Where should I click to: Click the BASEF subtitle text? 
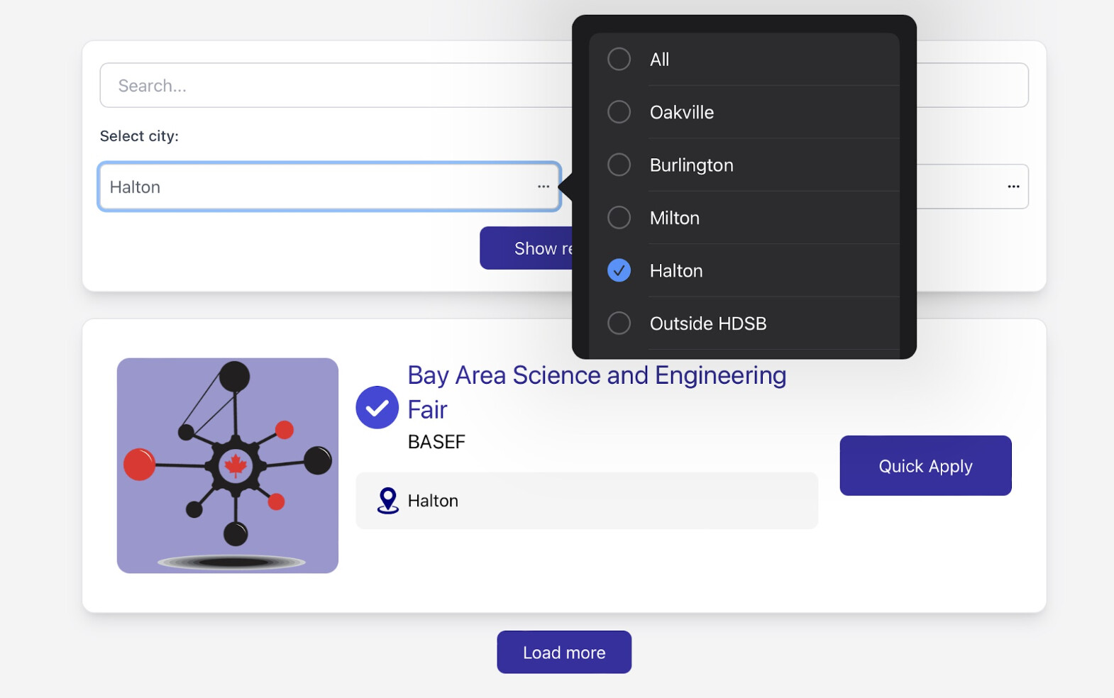436,442
